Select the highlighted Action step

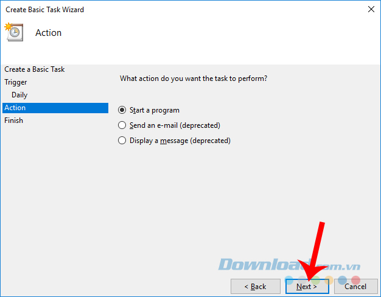(x=55, y=108)
